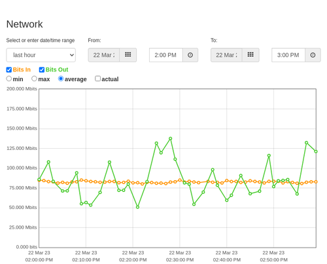The image size is (327, 264).
Task: Click the last green Bits Out data point
Action: click(x=316, y=151)
